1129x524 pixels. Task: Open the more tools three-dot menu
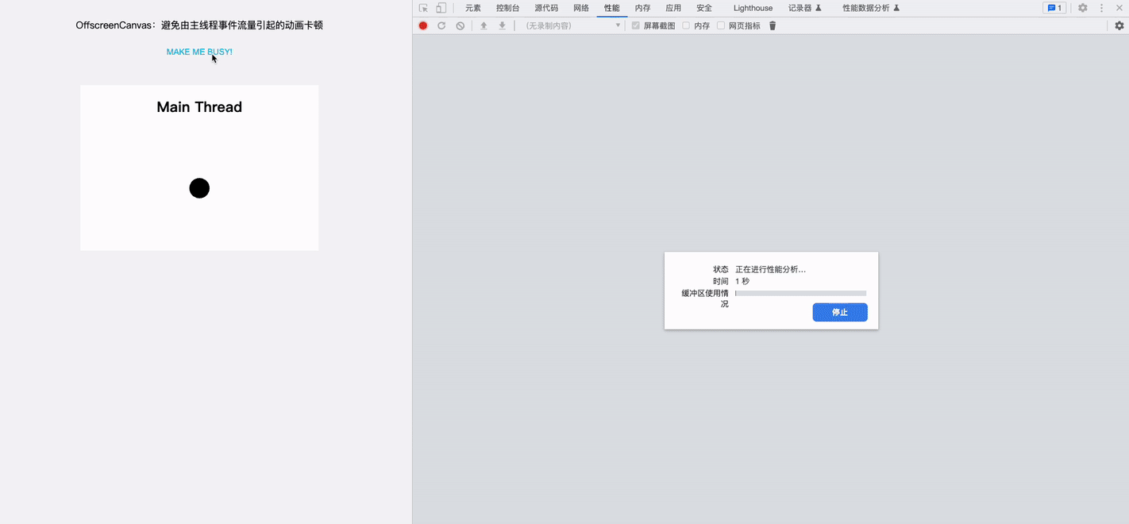tap(1101, 7)
